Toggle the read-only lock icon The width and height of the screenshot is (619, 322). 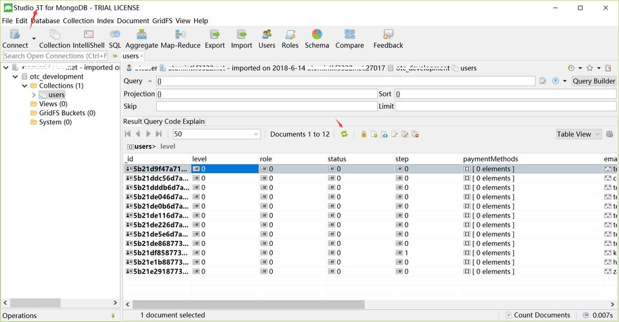point(364,134)
